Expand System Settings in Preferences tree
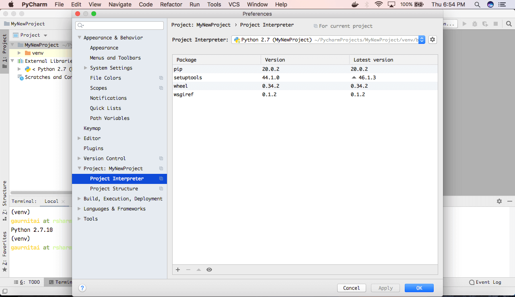 coord(86,68)
